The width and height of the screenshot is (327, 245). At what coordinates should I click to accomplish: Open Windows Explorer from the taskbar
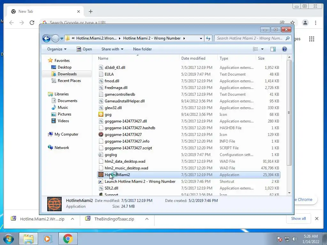click(x=28, y=239)
